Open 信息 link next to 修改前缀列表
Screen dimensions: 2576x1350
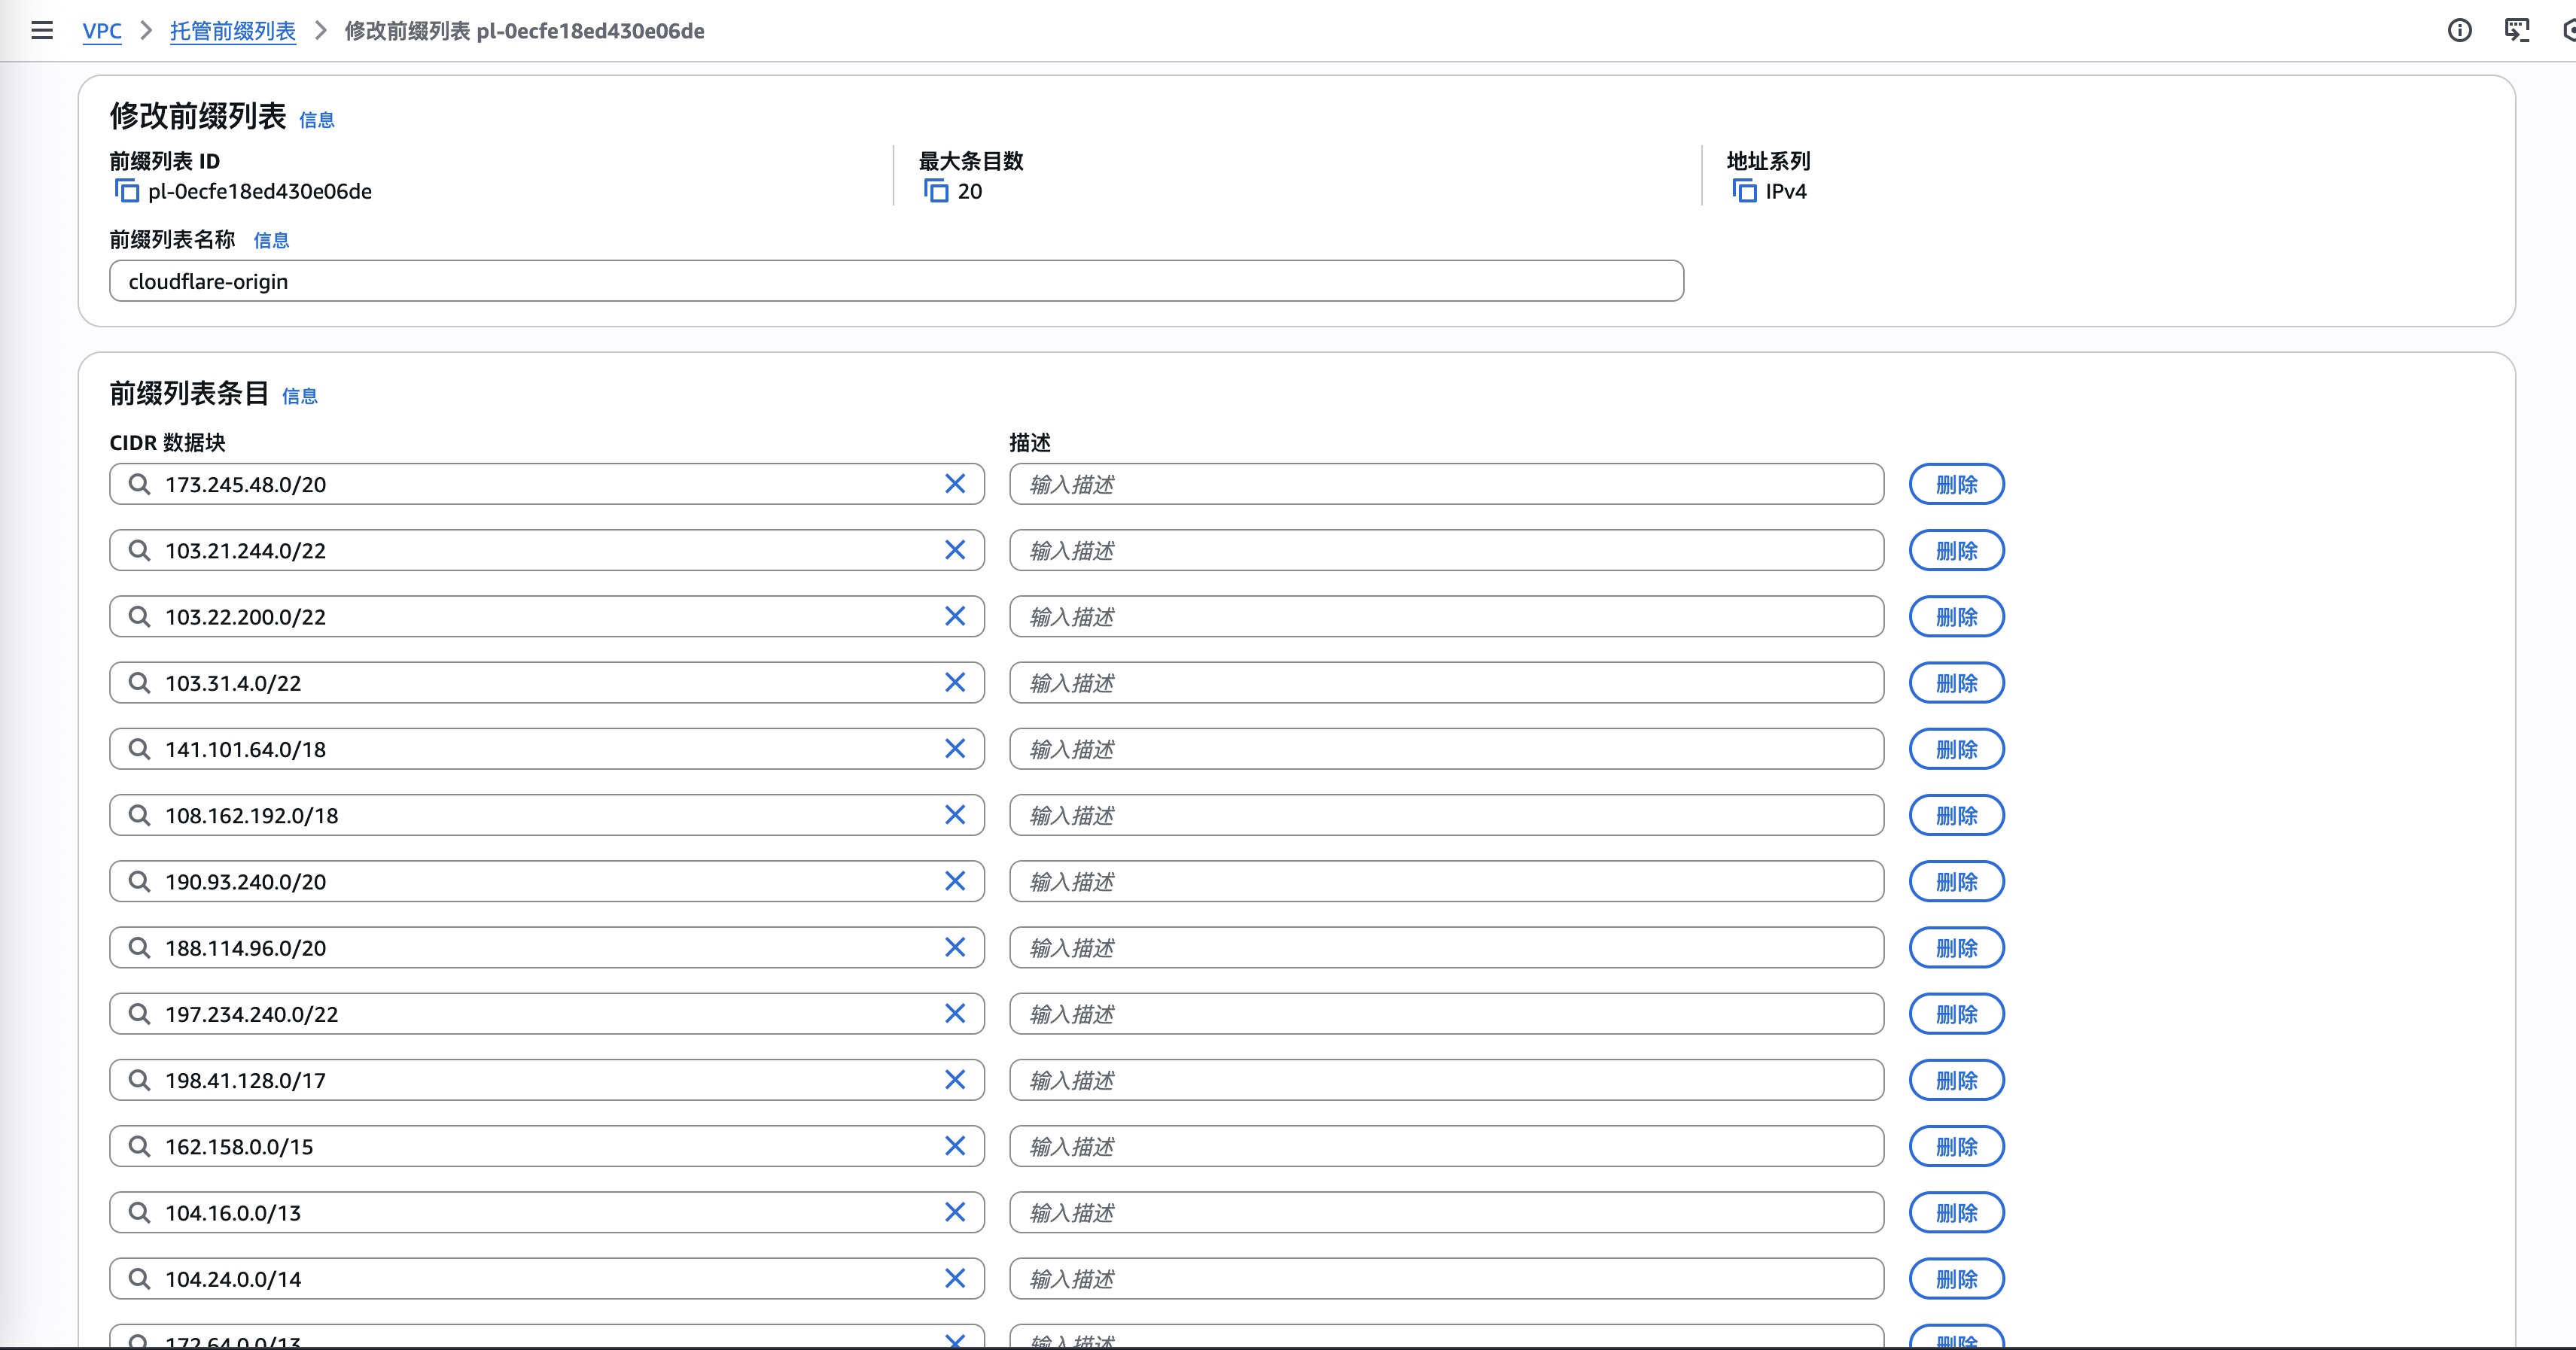[x=316, y=120]
